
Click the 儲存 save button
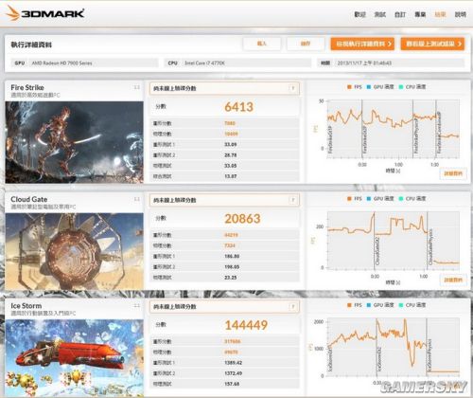click(x=306, y=44)
